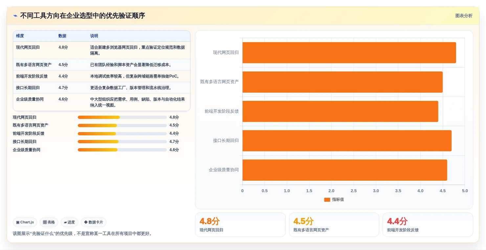Click the 说明 column header

[x=94, y=36]
